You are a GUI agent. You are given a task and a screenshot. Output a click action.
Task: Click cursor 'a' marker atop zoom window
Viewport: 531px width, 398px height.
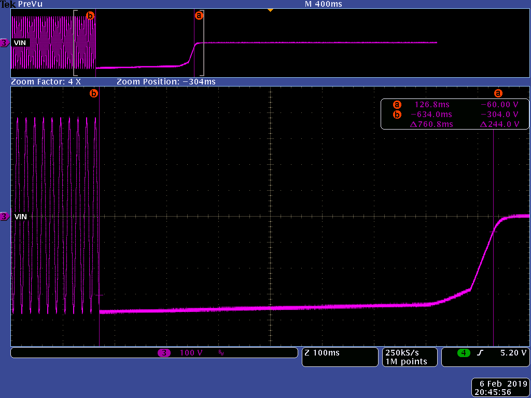click(x=498, y=94)
